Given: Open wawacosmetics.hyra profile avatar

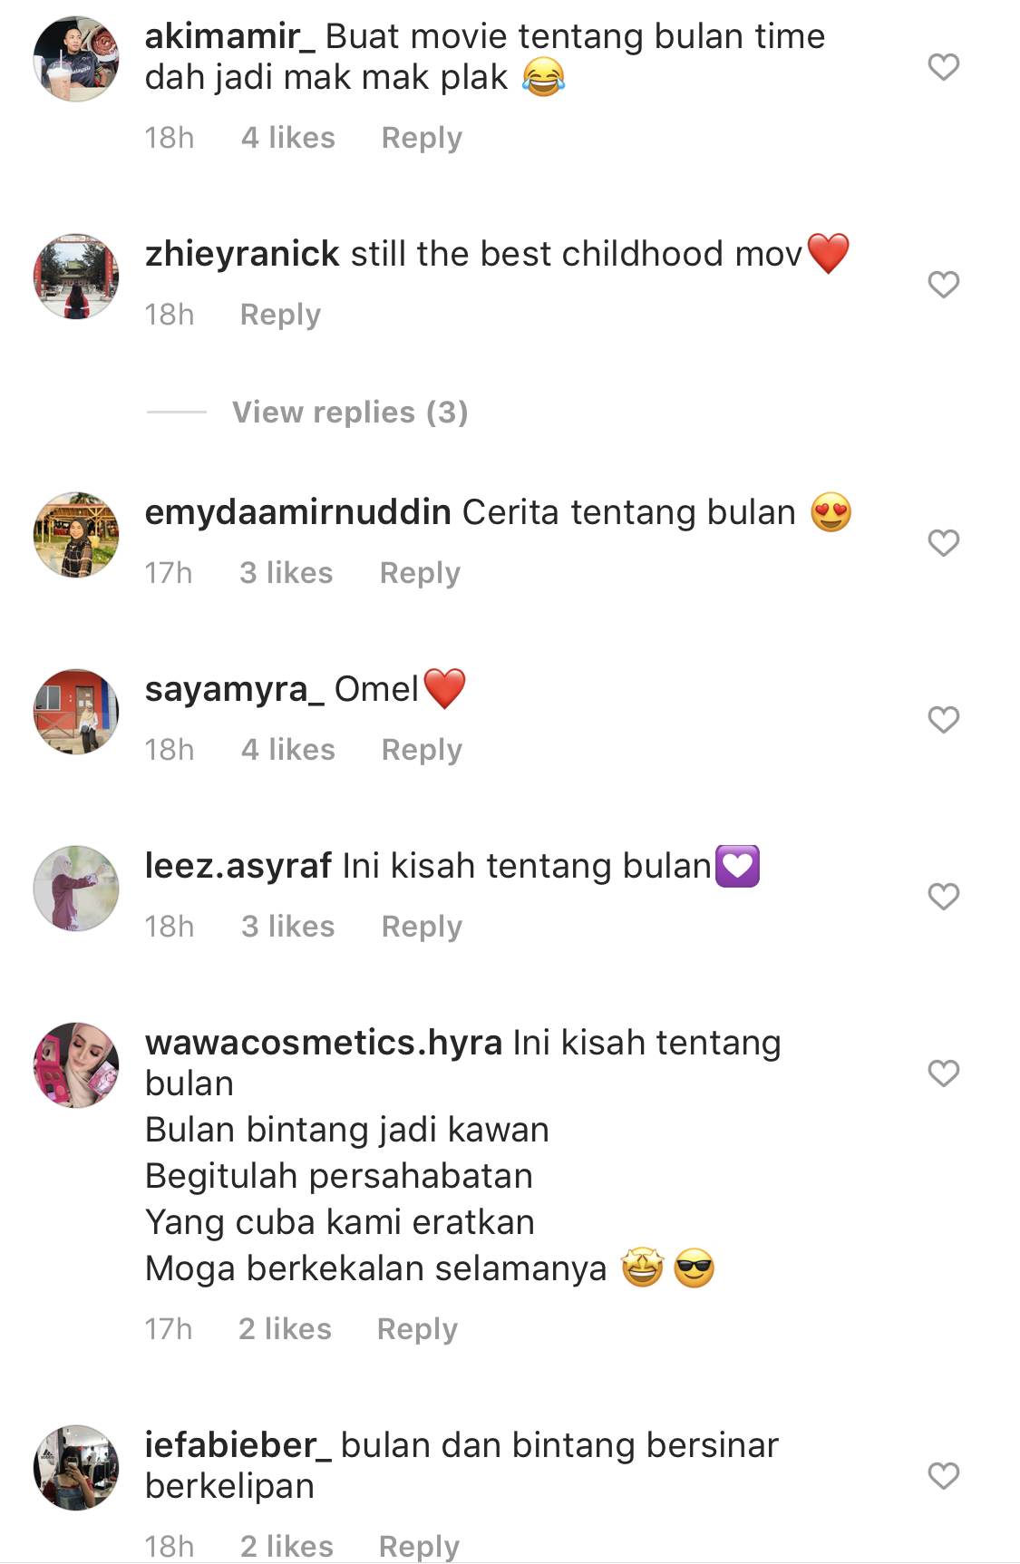Looking at the screenshot, I should click(x=76, y=1065).
